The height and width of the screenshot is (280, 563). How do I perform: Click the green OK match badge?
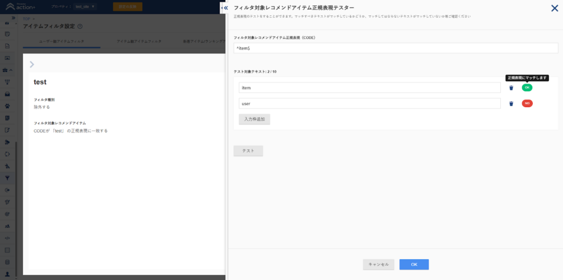point(527,88)
